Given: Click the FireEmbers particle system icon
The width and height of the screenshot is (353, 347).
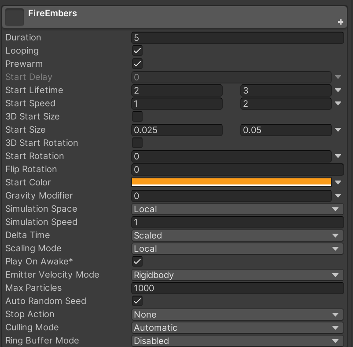Looking at the screenshot, I should tap(15, 17).
